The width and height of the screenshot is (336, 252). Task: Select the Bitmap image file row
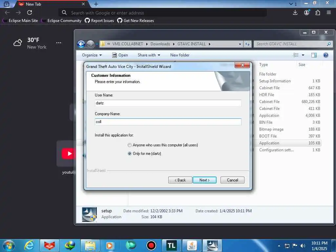click(287, 129)
